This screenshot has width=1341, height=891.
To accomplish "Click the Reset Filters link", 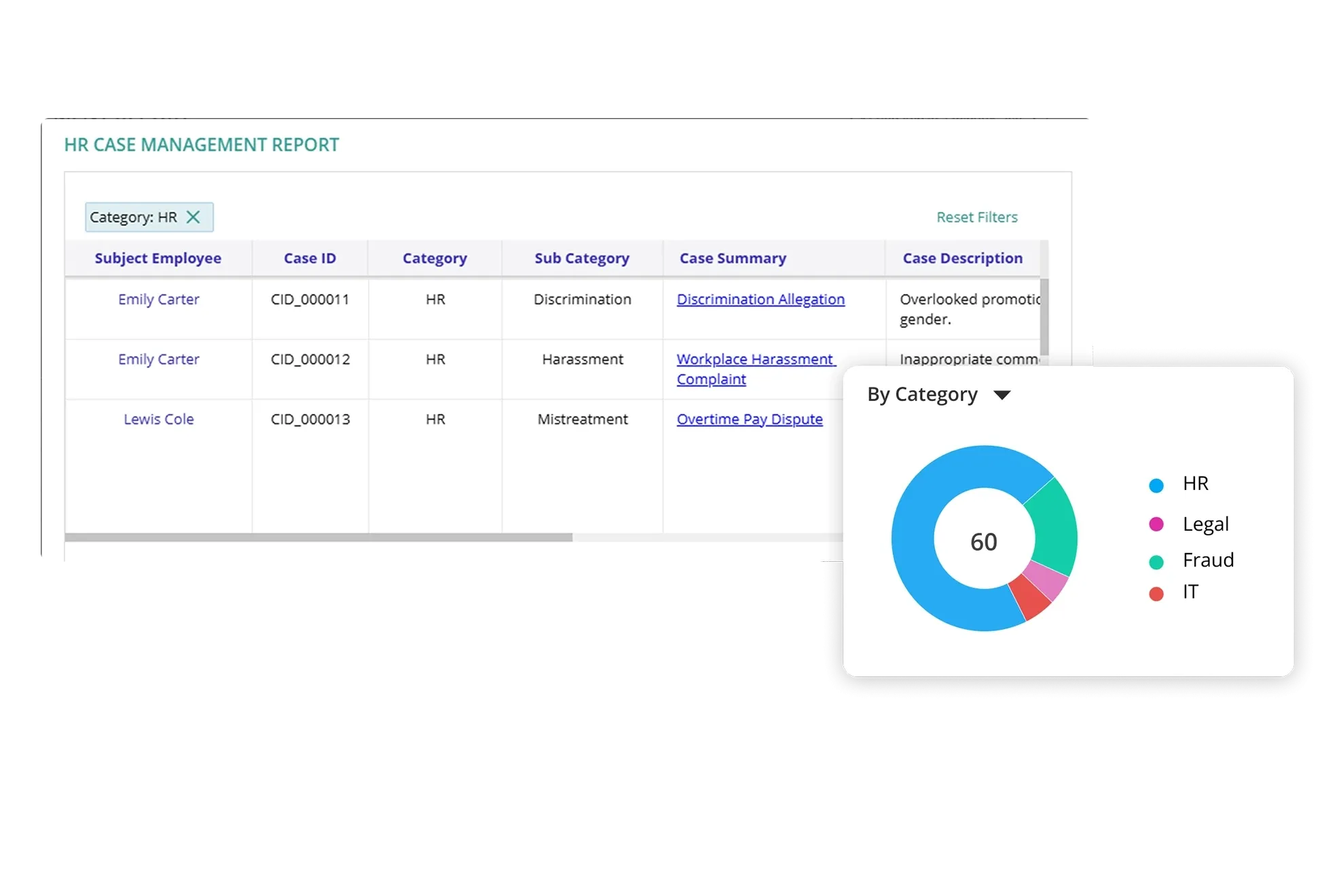I will (976, 217).
